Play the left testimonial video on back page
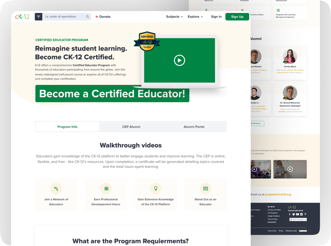The height and width of the screenshot is (246, 331). pos(254,169)
